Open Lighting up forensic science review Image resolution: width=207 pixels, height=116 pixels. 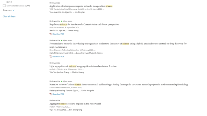point(83,66)
